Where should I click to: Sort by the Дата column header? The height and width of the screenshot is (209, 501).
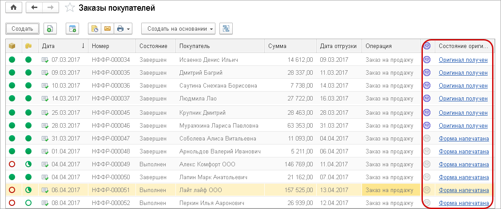pos(63,46)
